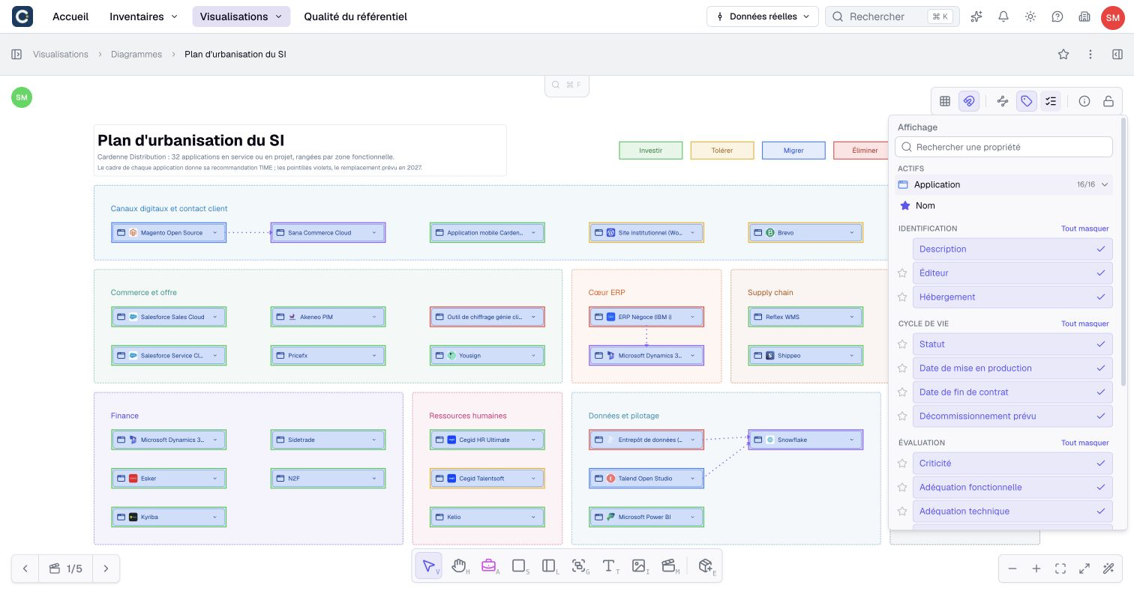Viewport: 1134px width, 594px height.
Task: Click Tout masquer for Cycle de vie
Action: click(x=1084, y=324)
